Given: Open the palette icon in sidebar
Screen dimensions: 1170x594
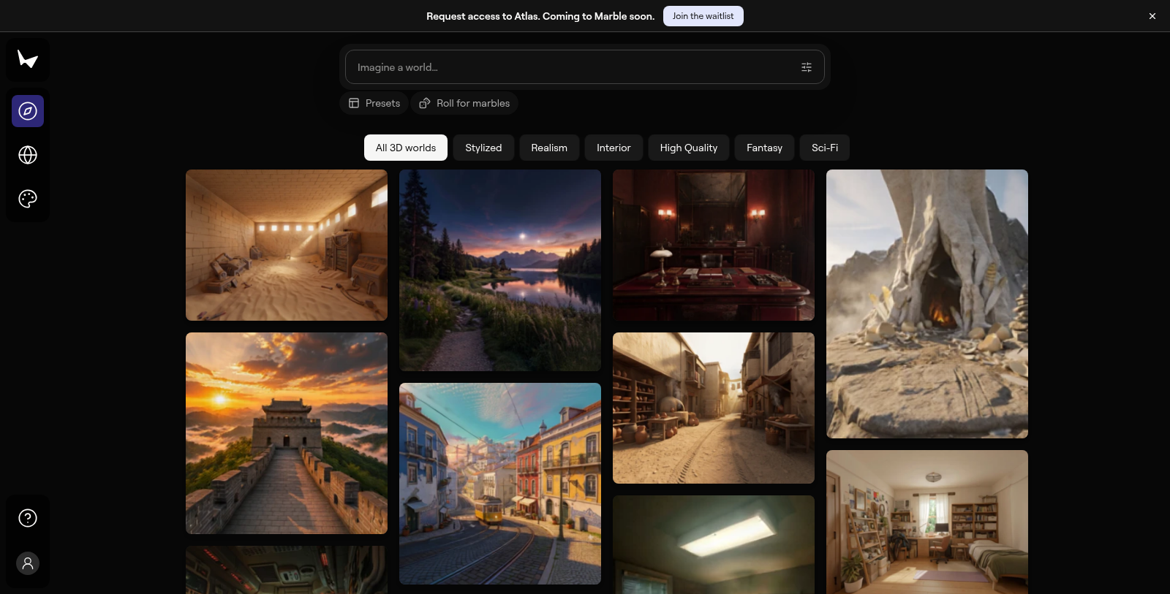Looking at the screenshot, I should (28, 199).
